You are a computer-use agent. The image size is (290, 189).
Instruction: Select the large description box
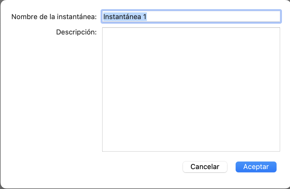(x=191, y=89)
